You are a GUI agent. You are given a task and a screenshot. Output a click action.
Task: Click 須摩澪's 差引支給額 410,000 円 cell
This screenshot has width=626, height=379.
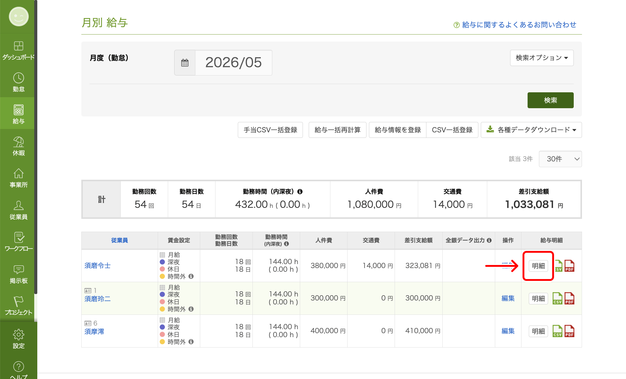click(418, 331)
